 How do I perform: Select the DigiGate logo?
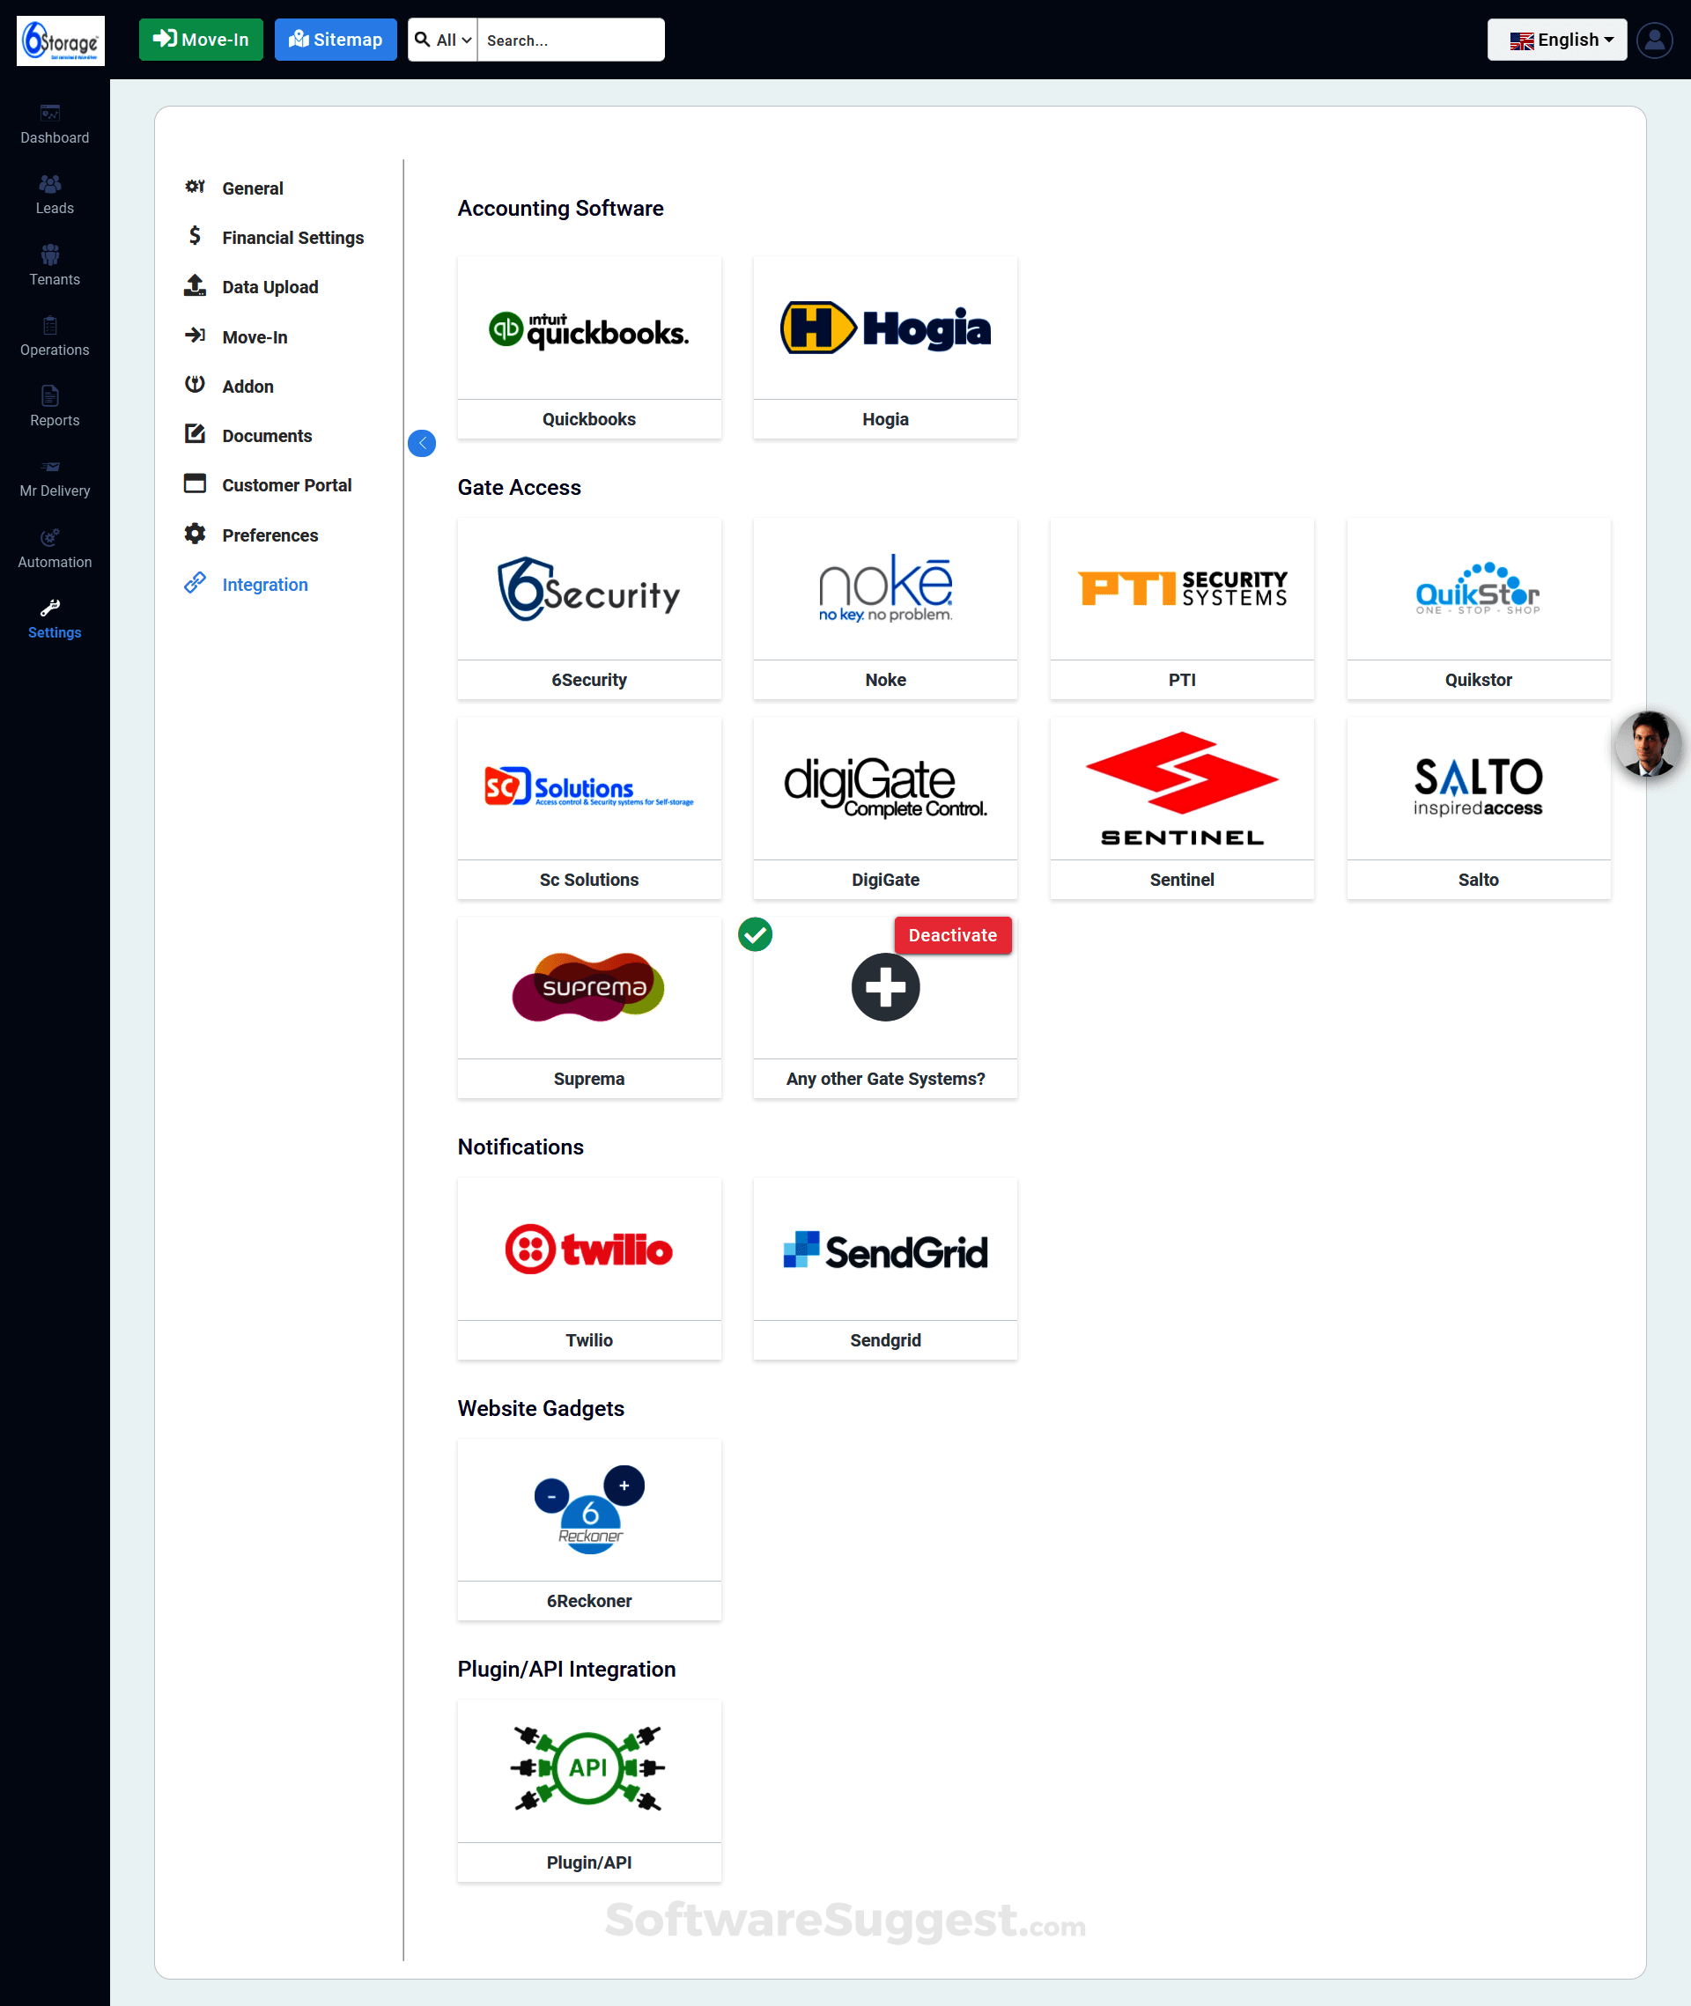click(x=885, y=787)
